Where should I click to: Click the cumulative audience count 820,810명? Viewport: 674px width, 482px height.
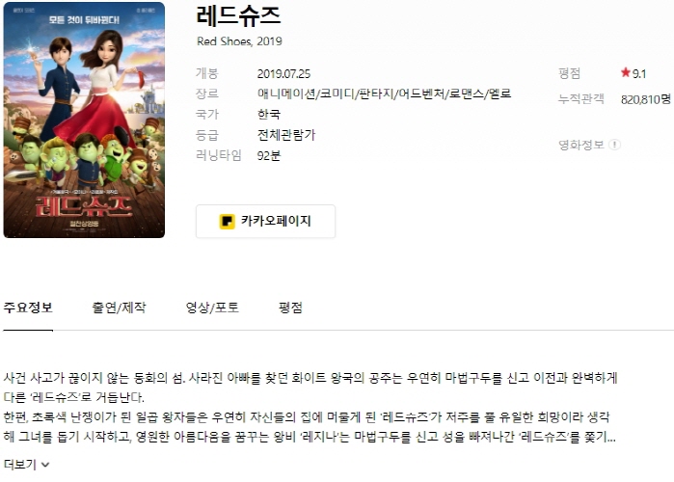(x=646, y=99)
